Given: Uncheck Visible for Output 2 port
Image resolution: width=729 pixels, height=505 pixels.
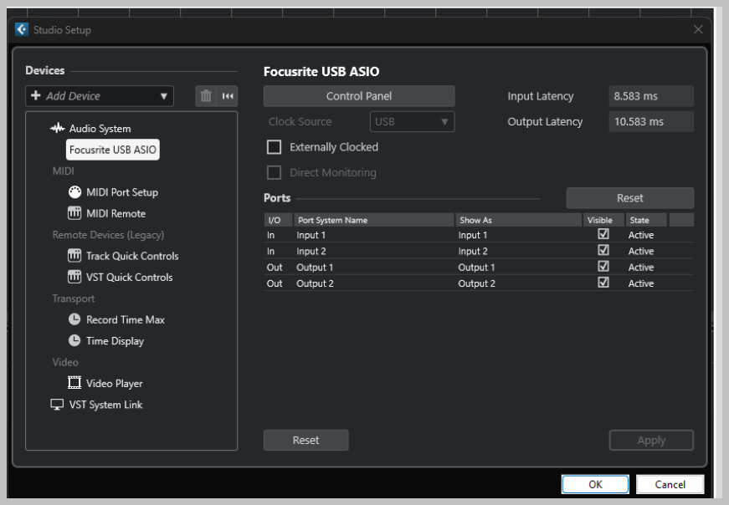Looking at the screenshot, I should [x=603, y=283].
